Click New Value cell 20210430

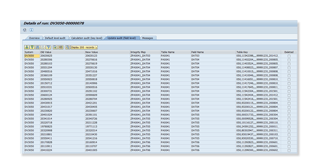pos(107,134)
